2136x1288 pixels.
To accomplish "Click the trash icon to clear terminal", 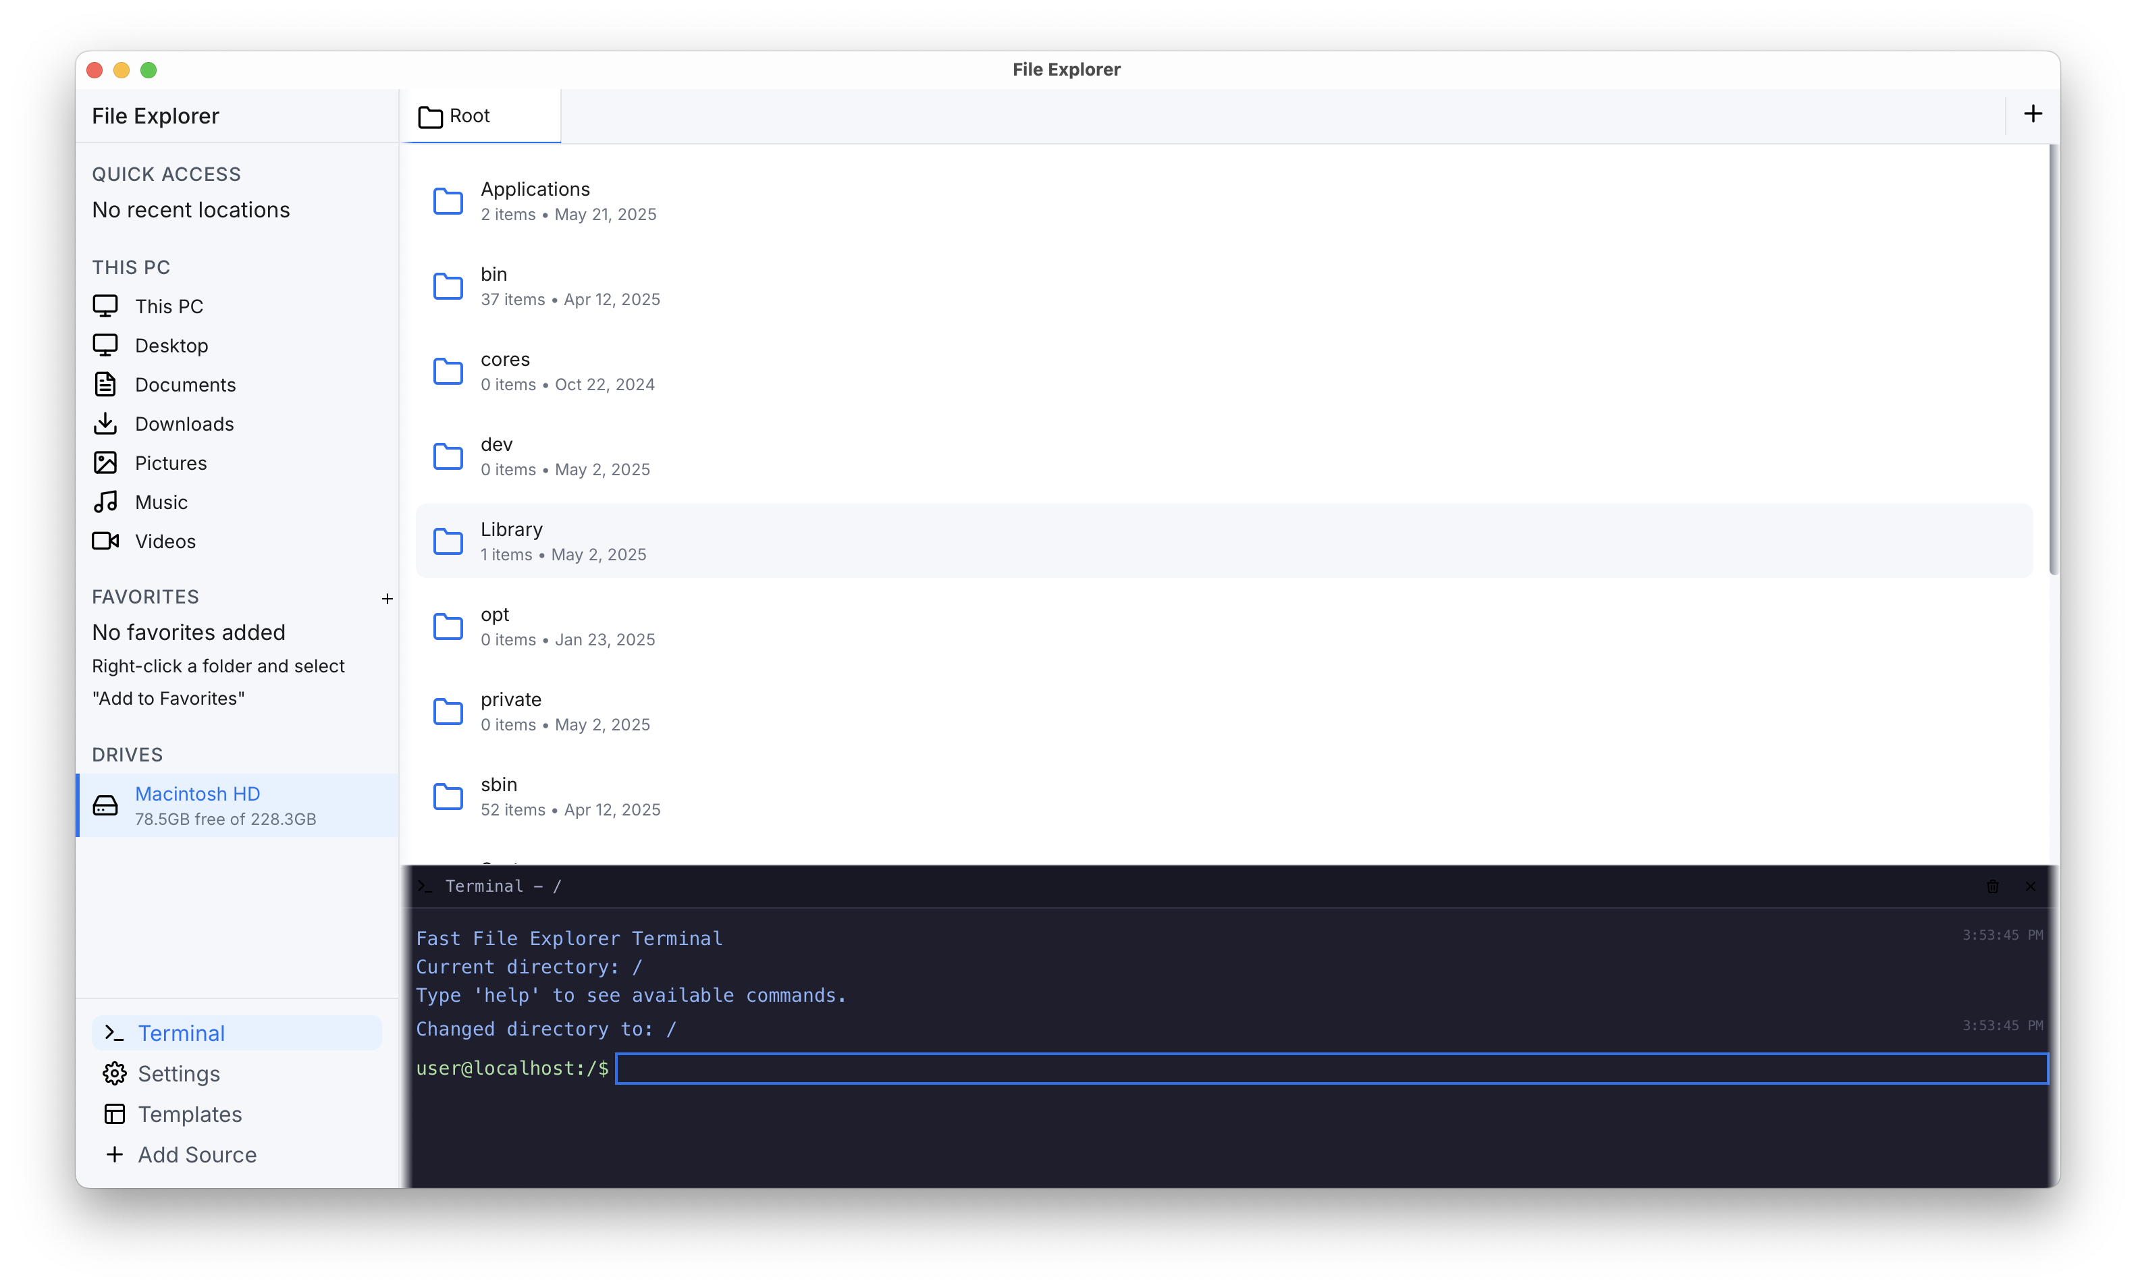I will tap(1992, 886).
